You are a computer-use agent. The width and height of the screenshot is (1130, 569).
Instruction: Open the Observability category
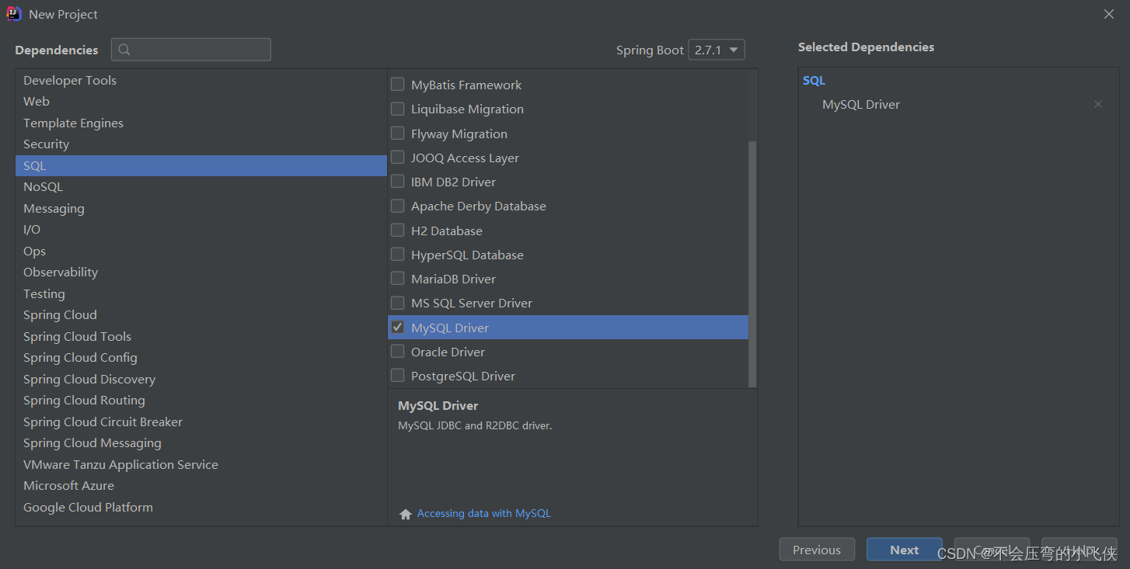(201, 272)
